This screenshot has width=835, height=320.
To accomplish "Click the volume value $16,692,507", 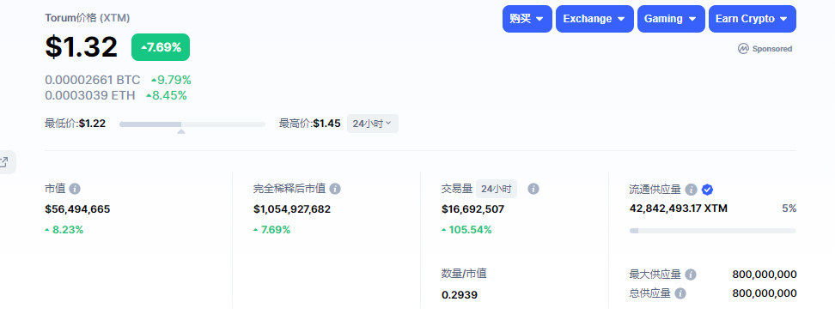I will (472, 209).
